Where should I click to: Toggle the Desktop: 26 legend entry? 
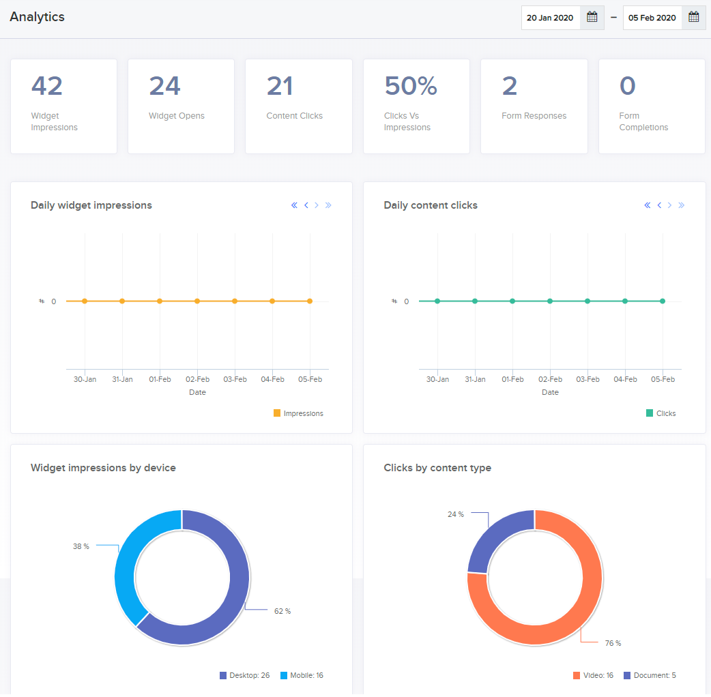244,675
